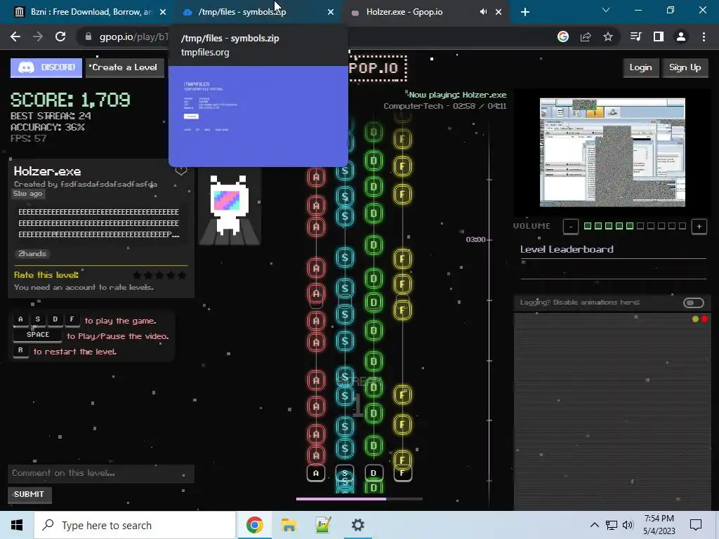Click the A lane key target
719x539 pixels.
(316, 474)
